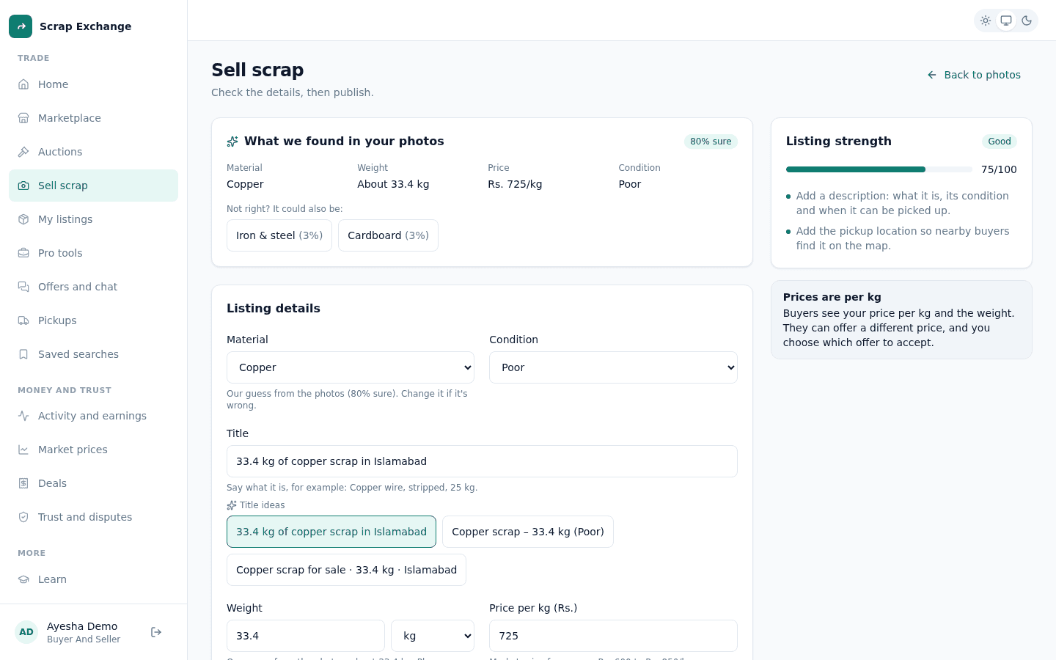The image size is (1056, 660).
Task: Click the log out icon beside Ayesha Demo
Action: [156, 632]
